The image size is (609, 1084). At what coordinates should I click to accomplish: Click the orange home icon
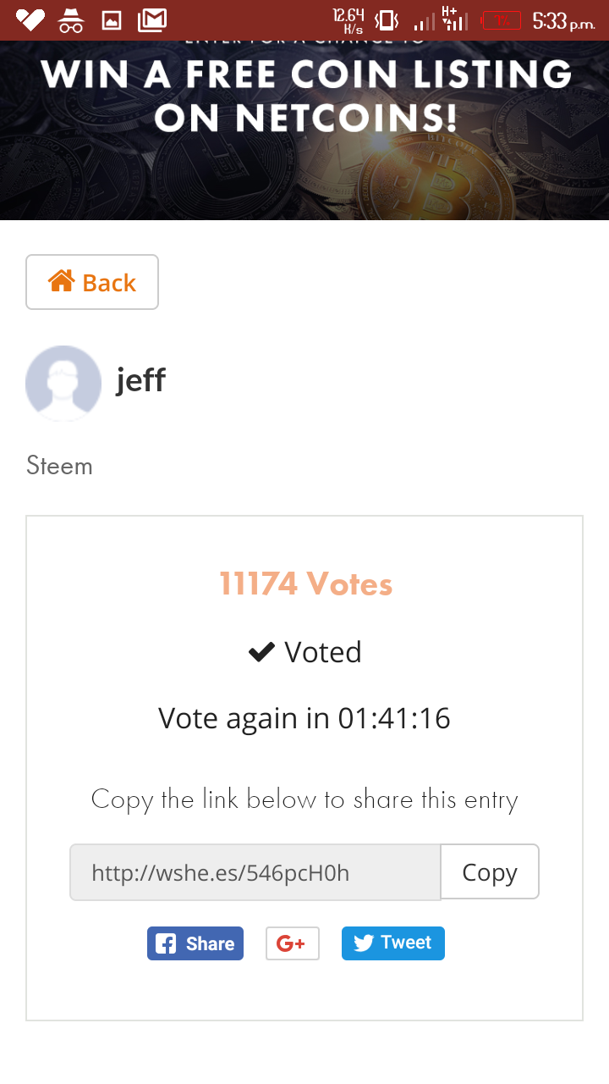click(x=61, y=281)
